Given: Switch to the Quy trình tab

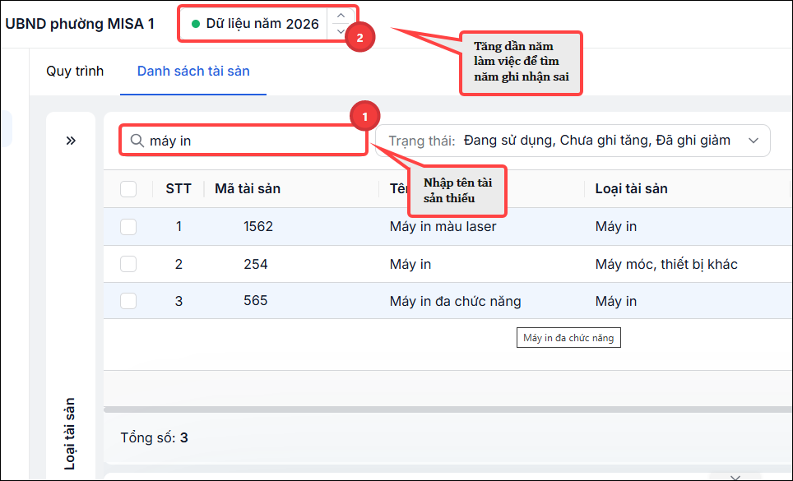Looking at the screenshot, I should pos(75,71).
